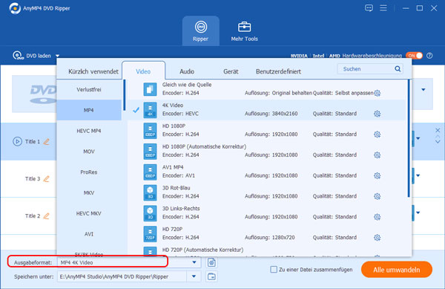Open settings gear for 3D Links-Rechts
This screenshot has height=289, width=445.
(x=378, y=217)
